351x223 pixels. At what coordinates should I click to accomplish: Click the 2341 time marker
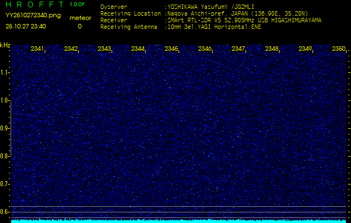[x=37, y=49]
